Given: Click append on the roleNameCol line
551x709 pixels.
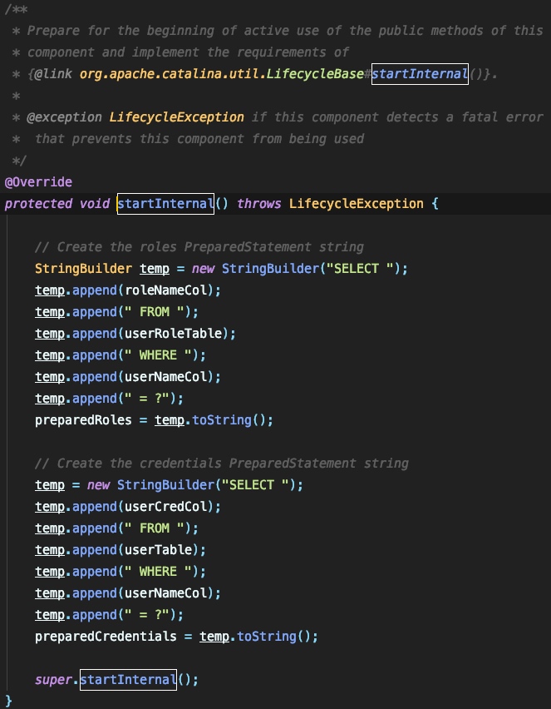Looking at the screenshot, I should (95, 290).
